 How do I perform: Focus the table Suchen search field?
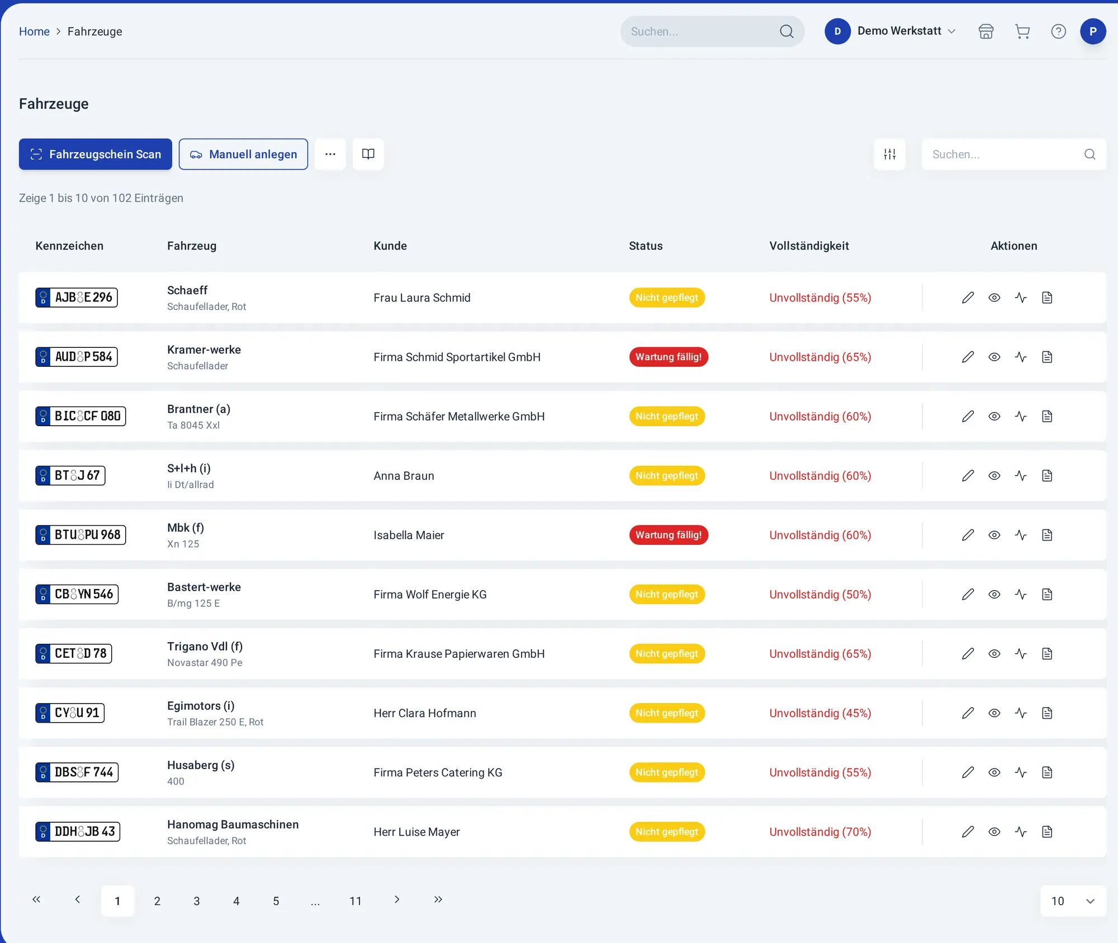tap(1014, 154)
